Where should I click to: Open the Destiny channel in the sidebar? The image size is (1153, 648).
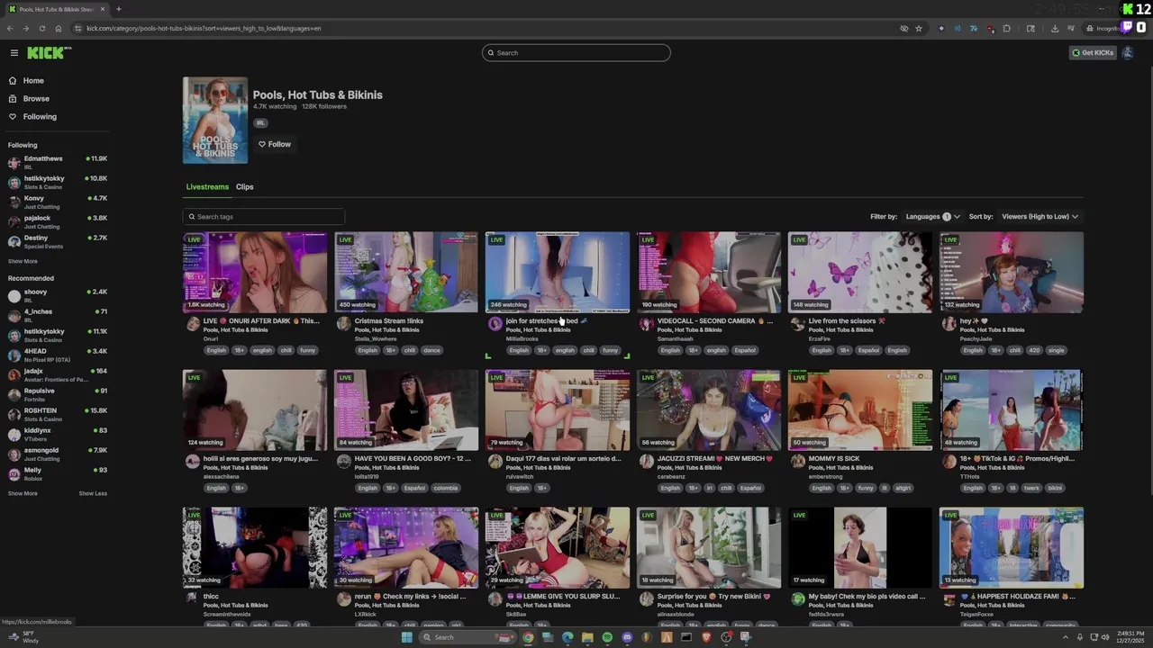point(57,241)
